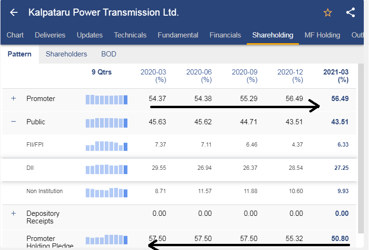Click the Public 9-quarter bar chart
Screen dimensions: 369x250
[x=107, y=123]
